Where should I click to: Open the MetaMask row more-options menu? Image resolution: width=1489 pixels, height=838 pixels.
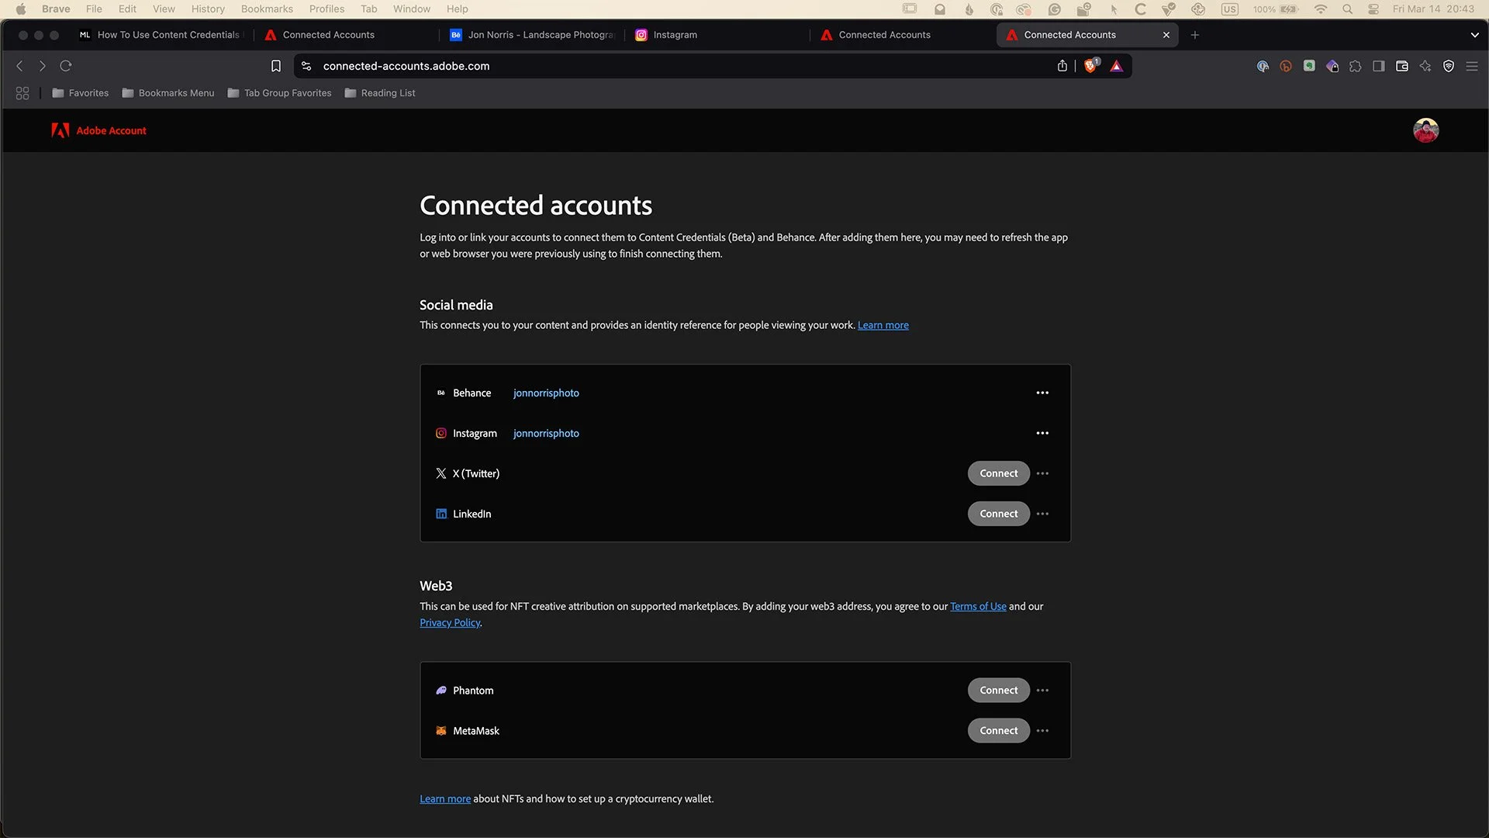tap(1042, 731)
